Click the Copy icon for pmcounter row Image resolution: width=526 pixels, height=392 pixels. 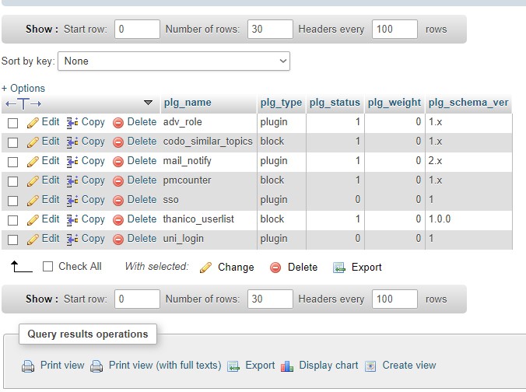[x=72, y=181]
